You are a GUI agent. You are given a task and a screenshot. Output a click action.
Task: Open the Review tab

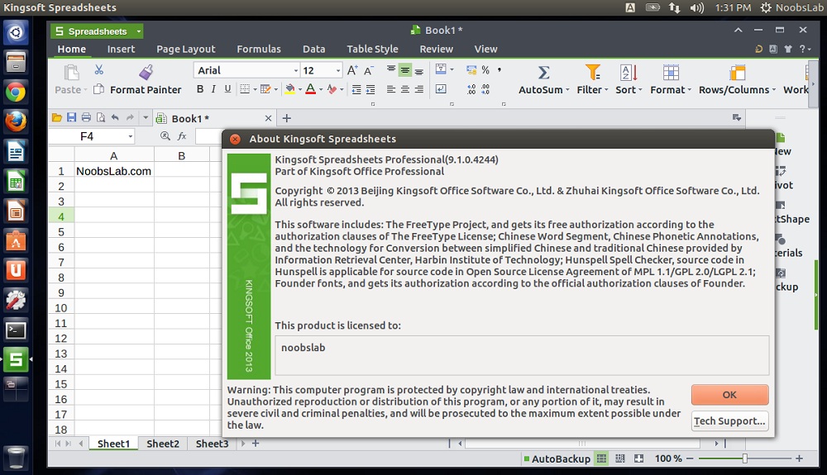coord(436,49)
